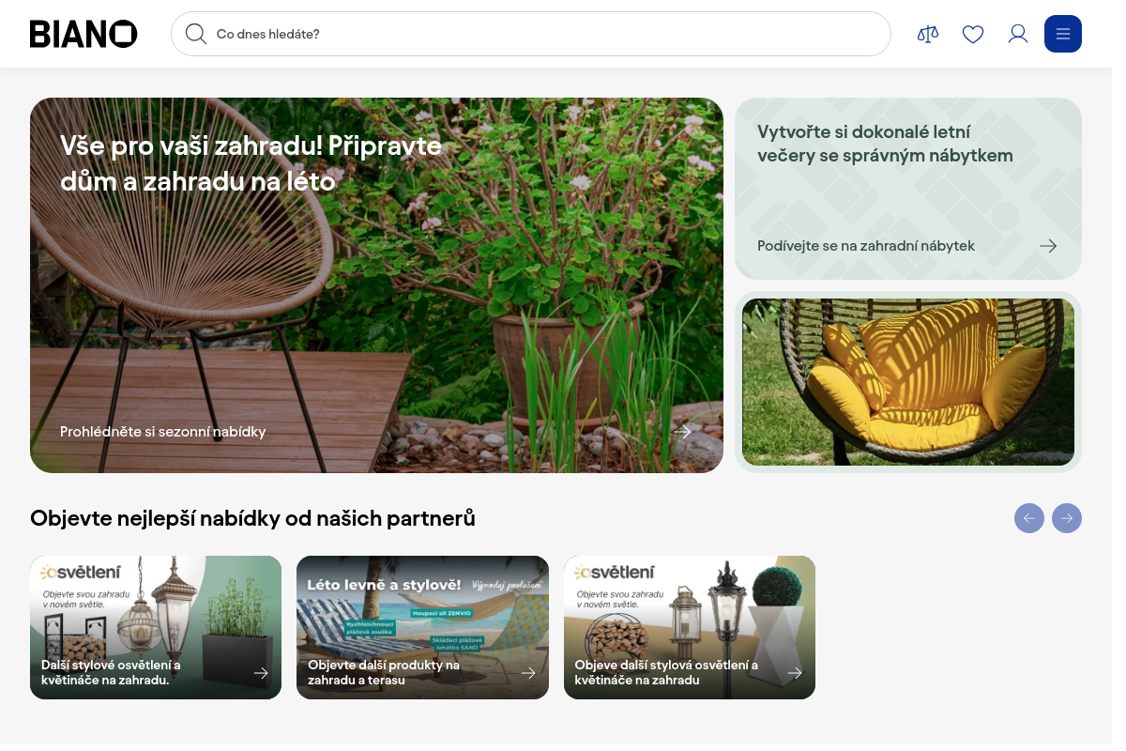
Task: Open Léto levně a stylově partner card
Action: click(x=422, y=627)
